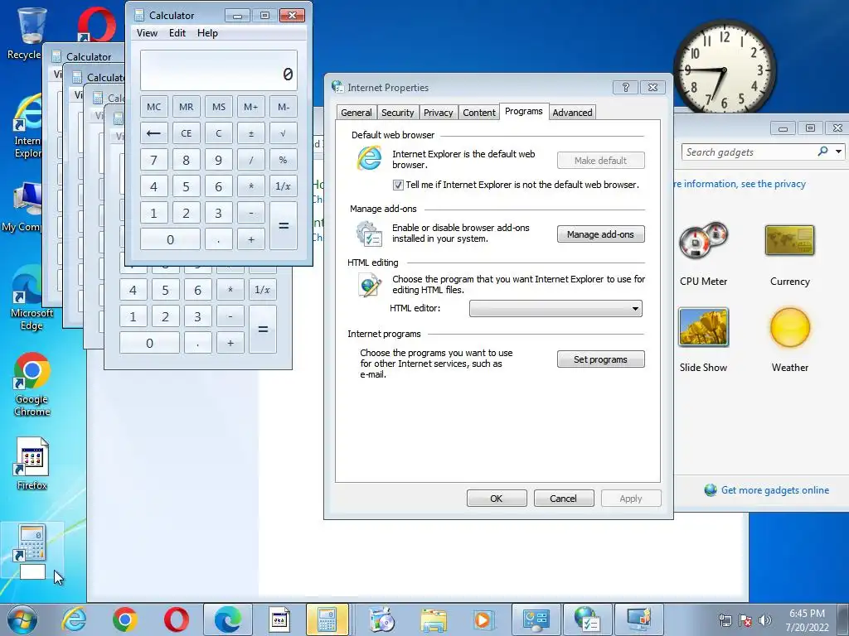Screen dimensions: 849x636
Task: Open Calculator Help menu
Action: (207, 33)
